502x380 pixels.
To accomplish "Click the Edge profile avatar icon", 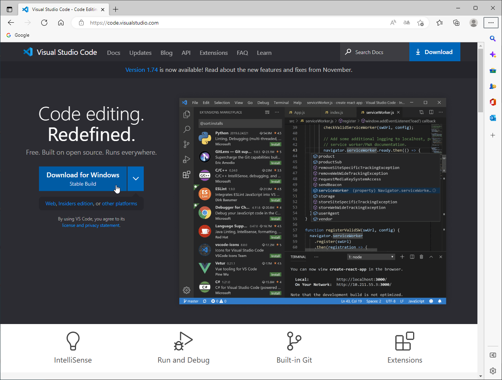I will click(x=473, y=23).
